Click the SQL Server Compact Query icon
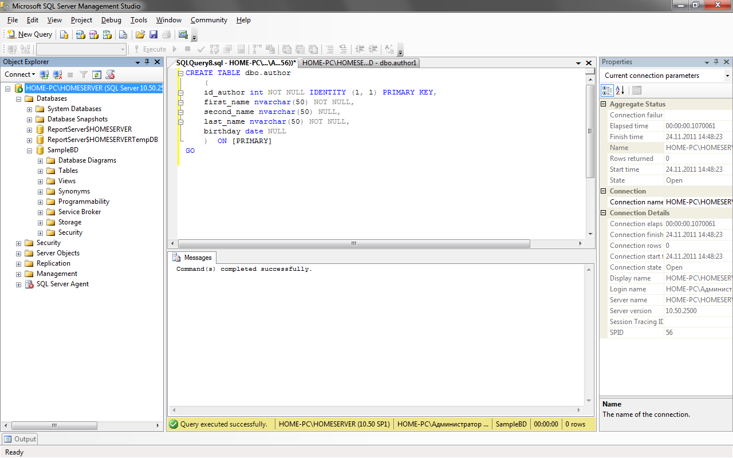Image resolution: width=733 pixels, height=458 pixels. (123, 34)
